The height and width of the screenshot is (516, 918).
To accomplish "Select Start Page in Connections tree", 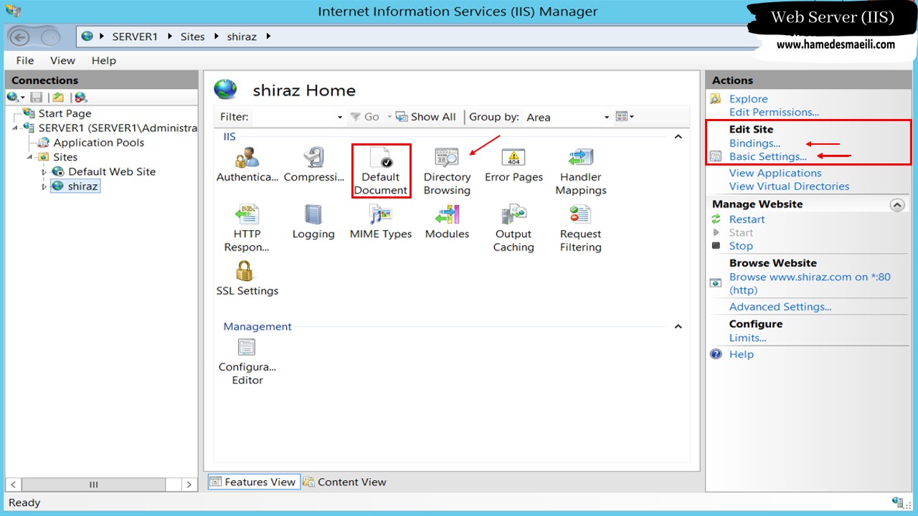I will coord(65,113).
